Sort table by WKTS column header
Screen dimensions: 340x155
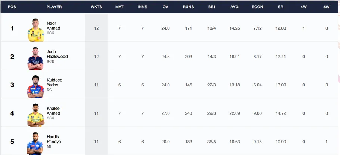pyautogui.click(x=96, y=7)
